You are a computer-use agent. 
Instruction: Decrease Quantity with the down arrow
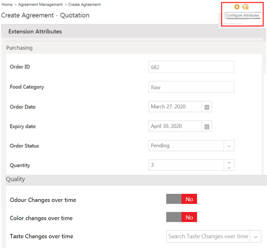click(x=229, y=168)
